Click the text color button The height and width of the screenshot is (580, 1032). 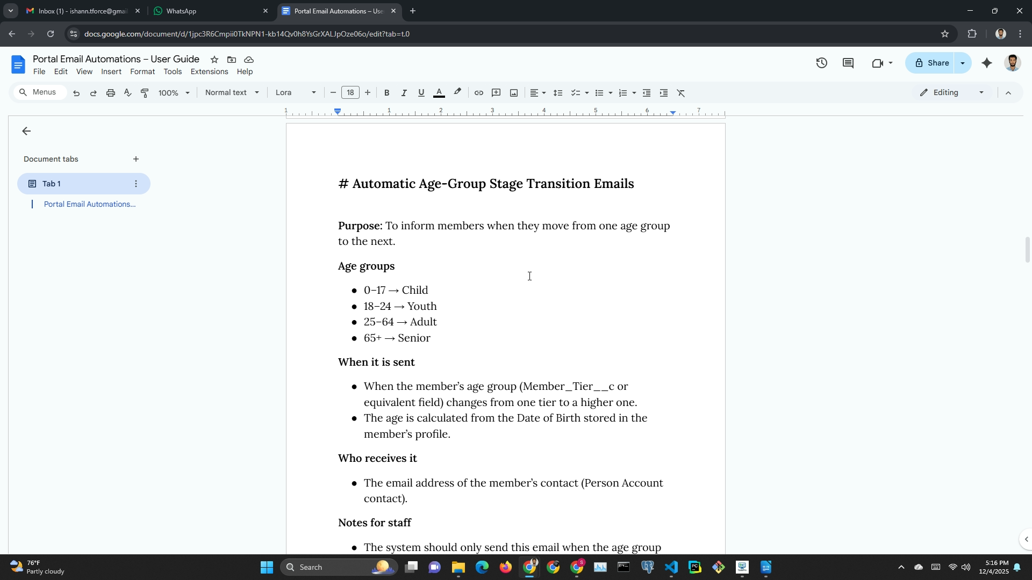pyautogui.click(x=439, y=93)
